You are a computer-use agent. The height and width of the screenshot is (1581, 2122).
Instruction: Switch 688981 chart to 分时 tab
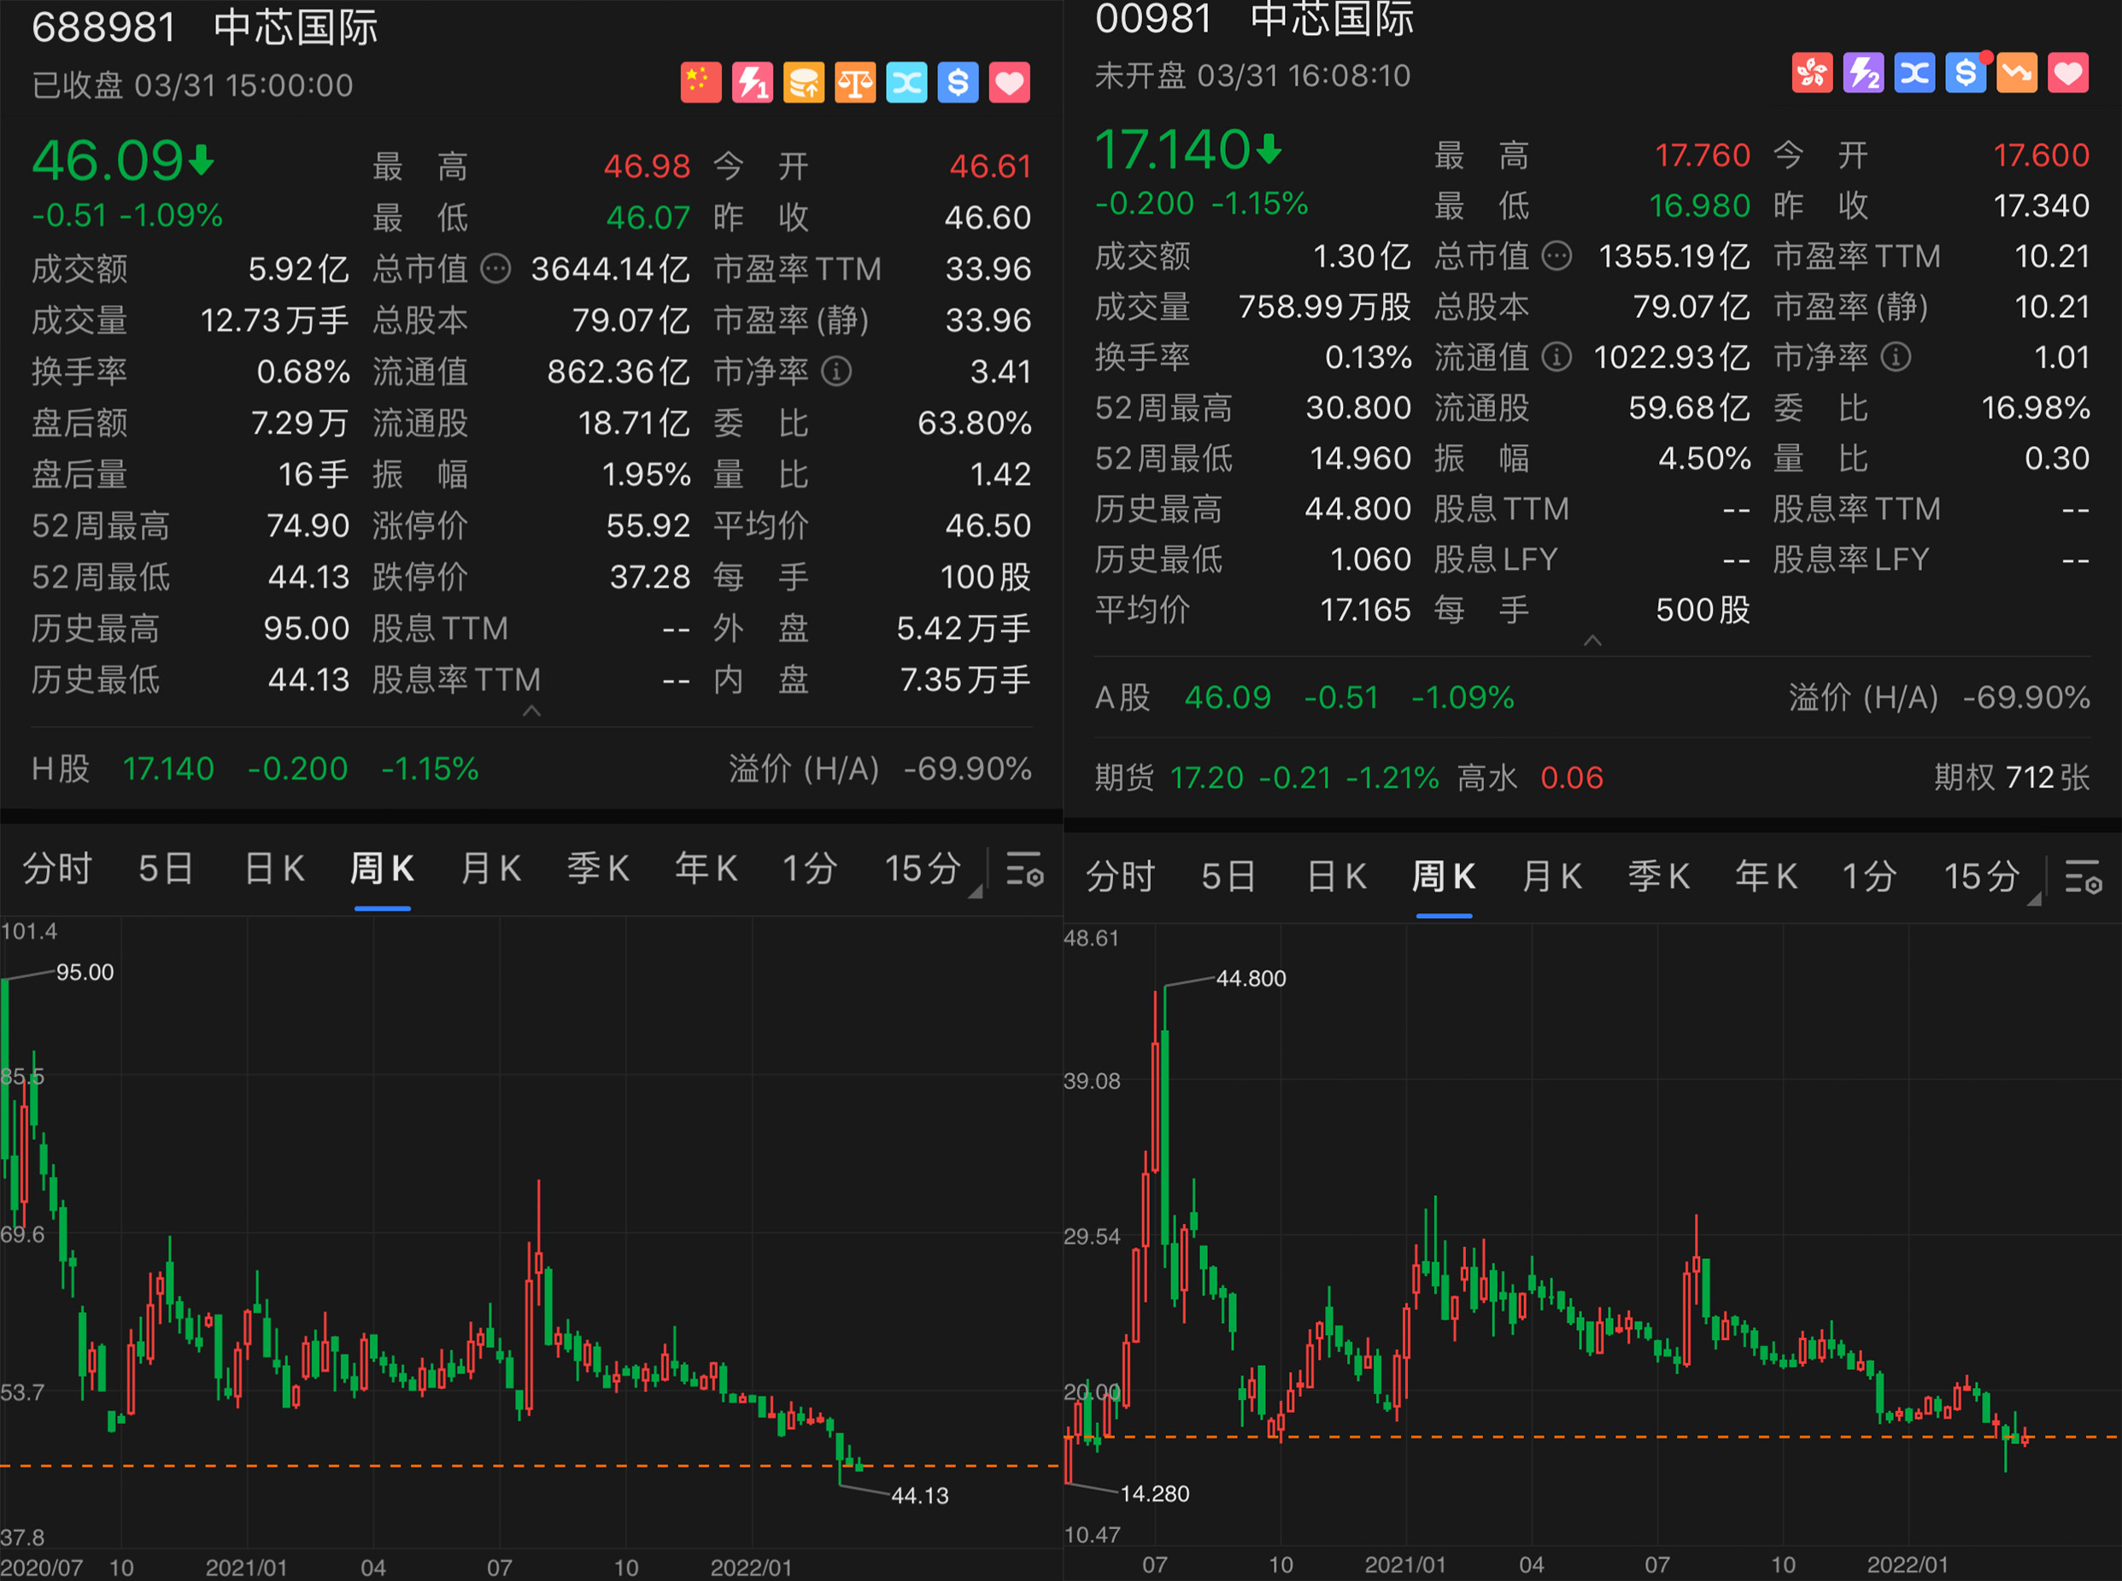click(57, 869)
